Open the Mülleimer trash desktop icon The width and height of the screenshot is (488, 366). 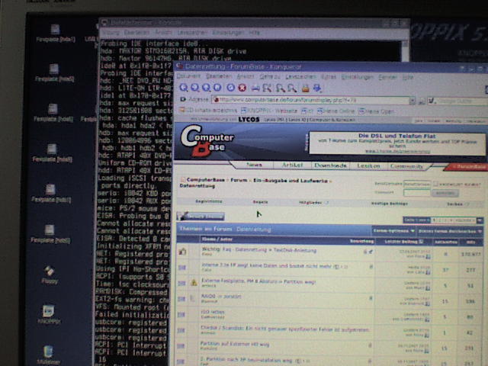point(48,355)
